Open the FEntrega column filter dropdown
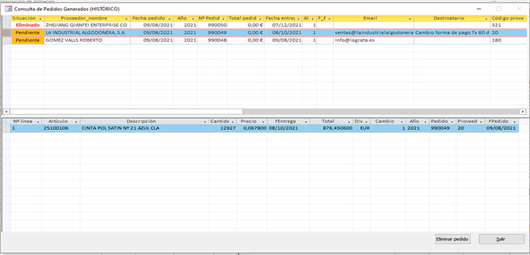 pos(306,122)
